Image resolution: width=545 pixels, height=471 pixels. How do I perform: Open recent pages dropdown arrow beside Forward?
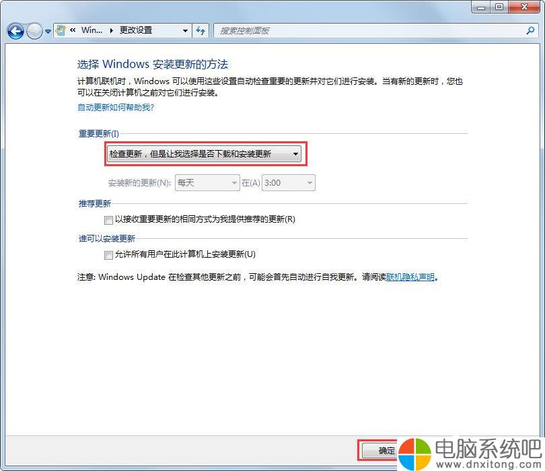point(48,32)
